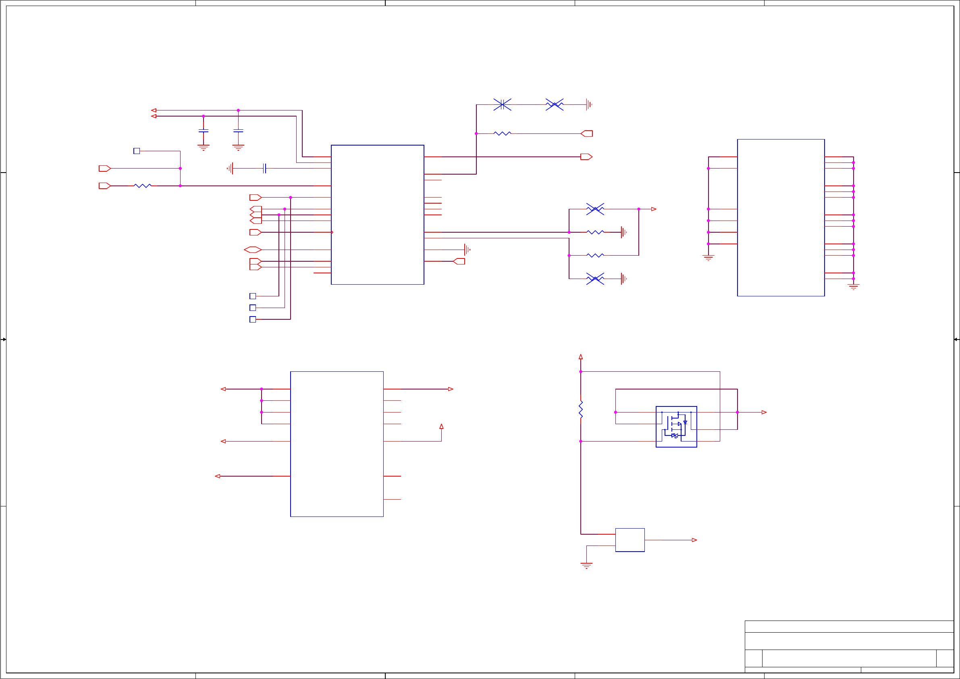Image resolution: width=960 pixels, height=679 pixels.
Task: Select the output arrow right of the MOSFET
Action: [764, 412]
